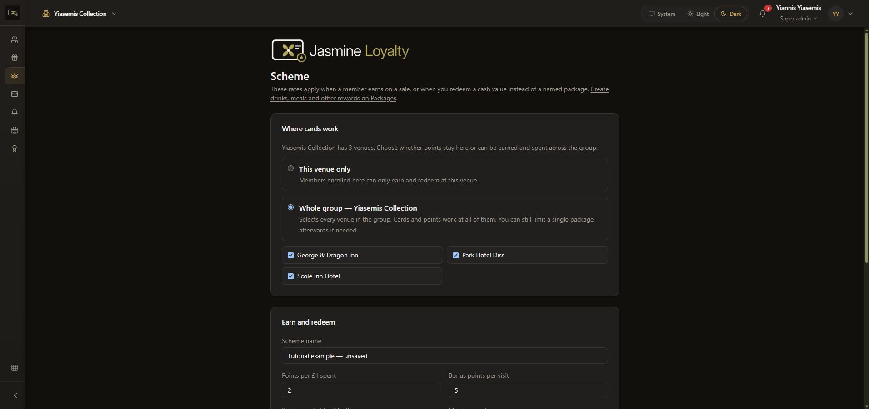This screenshot has height=409, width=869.
Task: Select the 'This venue only' radio option
Action: coord(291,168)
